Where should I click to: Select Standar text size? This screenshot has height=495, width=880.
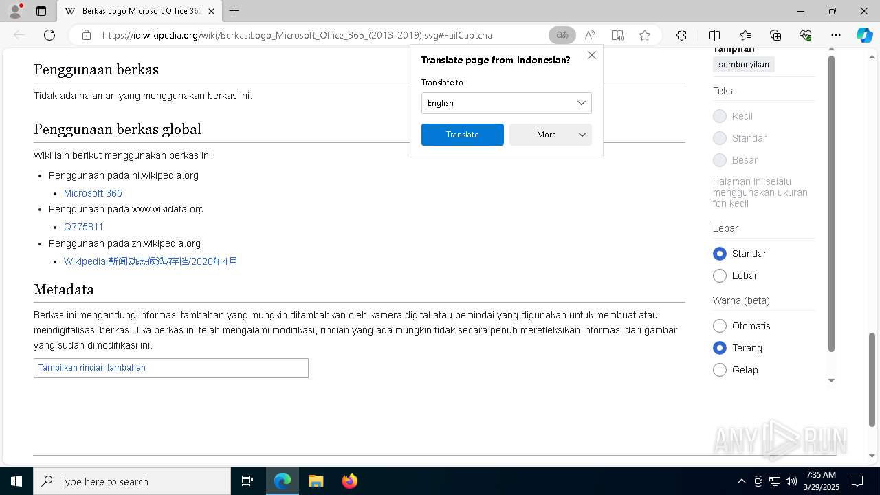720,138
